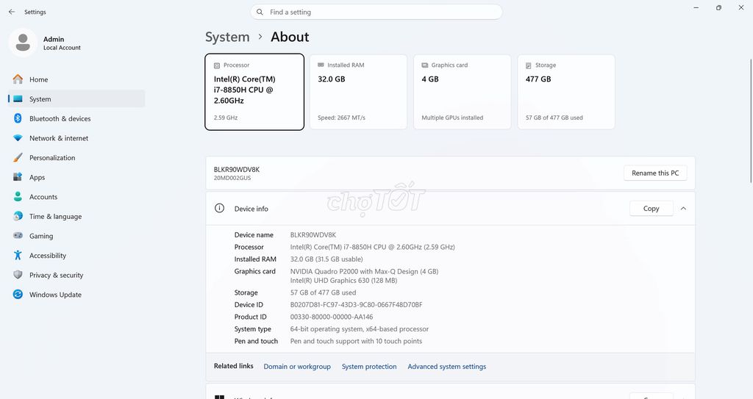Open Windows Update page
Screen dimensions: 753x399
(x=76, y=295)
